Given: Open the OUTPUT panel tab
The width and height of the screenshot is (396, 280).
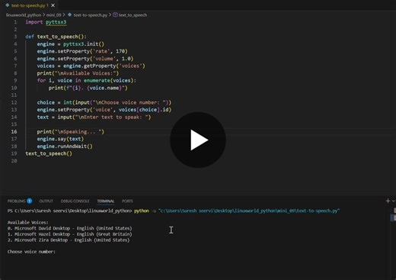Looking at the screenshot, I should pos(46,201).
